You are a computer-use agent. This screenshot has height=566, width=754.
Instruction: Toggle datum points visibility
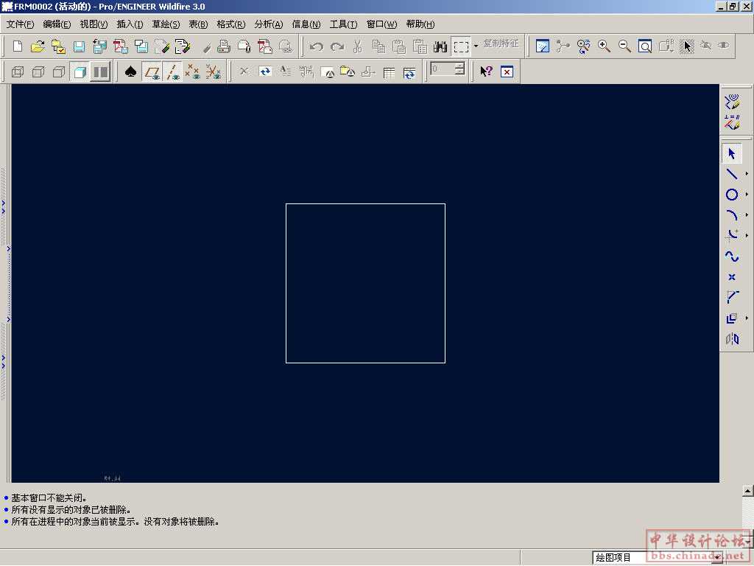coord(193,71)
